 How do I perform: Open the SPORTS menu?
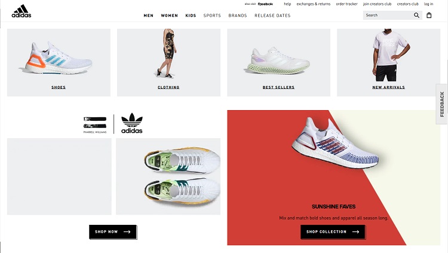tap(212, 16)
